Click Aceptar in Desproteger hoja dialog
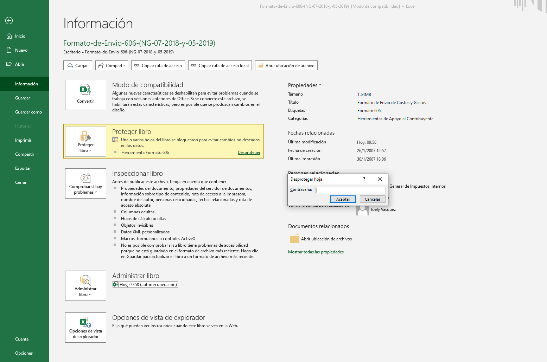This screenshot has width=547, height=362. (x=343, y=199)
